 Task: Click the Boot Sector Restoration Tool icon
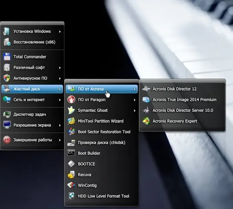[x=71, y=132]
